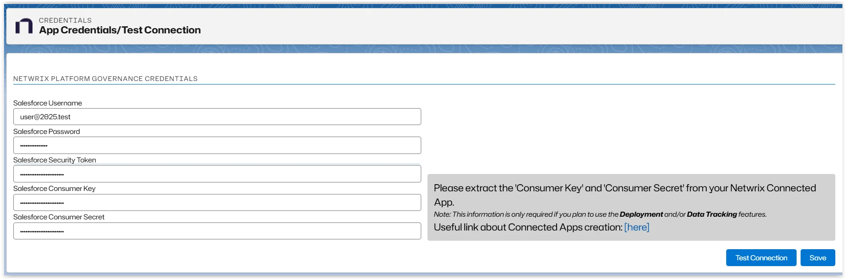Click the 'Salesforce Consumer Secret' label
The height and width of the screenshot is (279, 846).
(x=59, y=217)
